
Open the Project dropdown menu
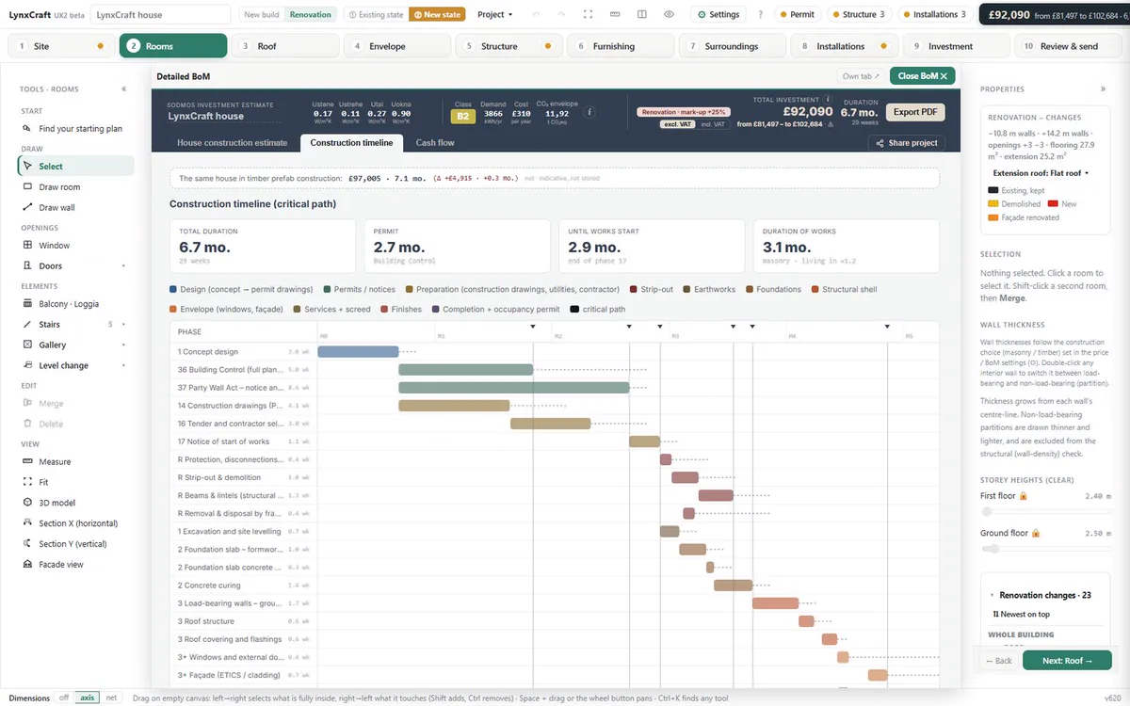tap(495, 15)
